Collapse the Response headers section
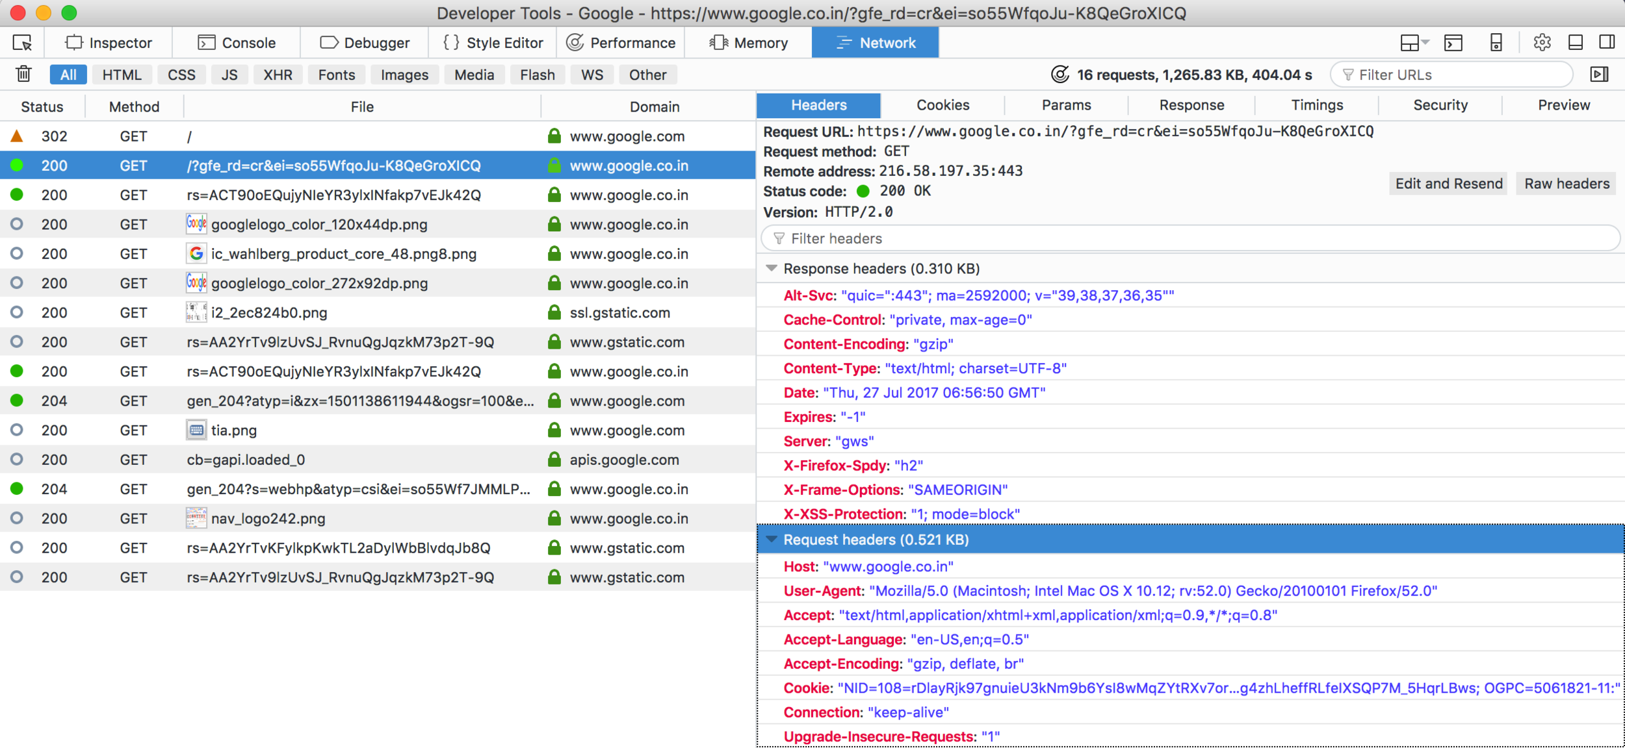1625x748 pixels. 772,268
